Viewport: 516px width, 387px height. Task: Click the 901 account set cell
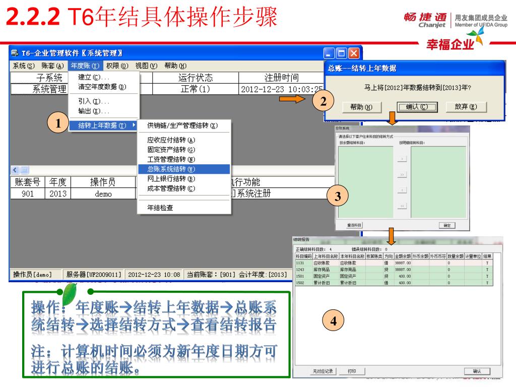(28, 193)
